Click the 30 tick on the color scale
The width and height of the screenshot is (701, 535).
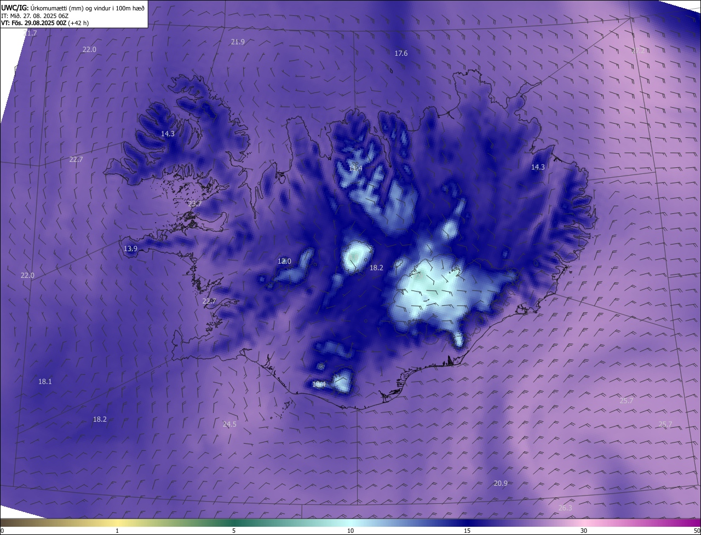[x=584, y=531]
